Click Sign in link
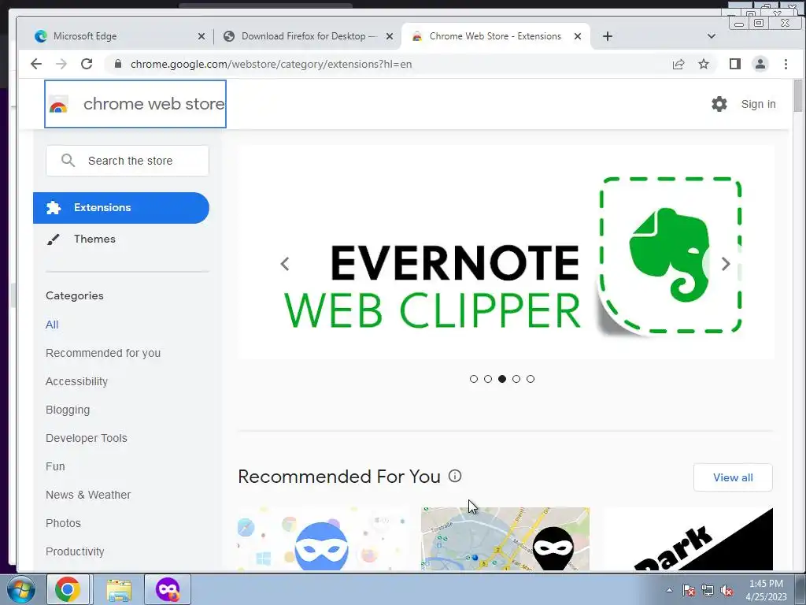 click(758, 104)
